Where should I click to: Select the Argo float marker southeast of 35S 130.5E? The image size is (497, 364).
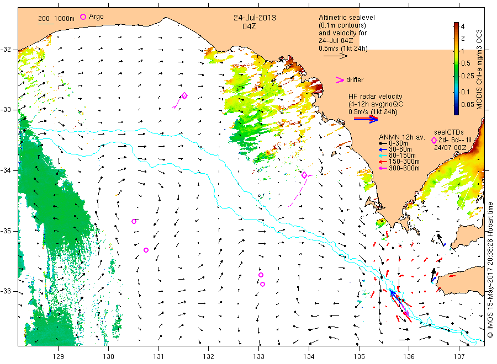tap(146, 250)
